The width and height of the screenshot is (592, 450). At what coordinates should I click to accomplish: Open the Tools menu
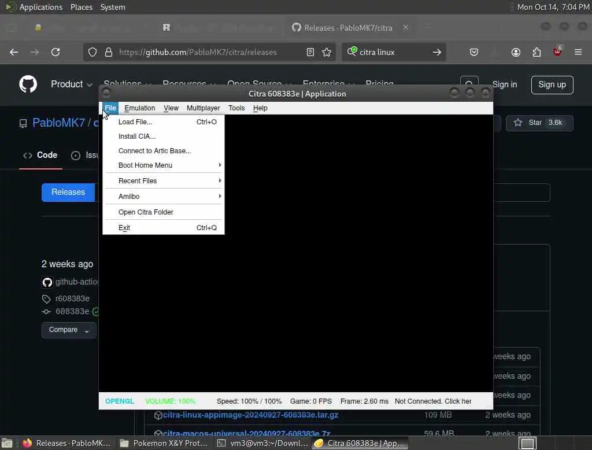[x=236, y=108]
